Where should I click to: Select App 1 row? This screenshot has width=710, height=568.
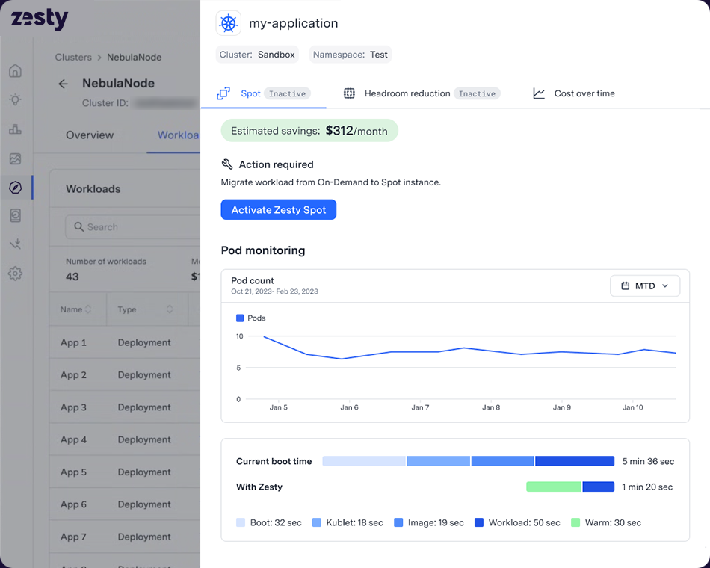[125, 342]
